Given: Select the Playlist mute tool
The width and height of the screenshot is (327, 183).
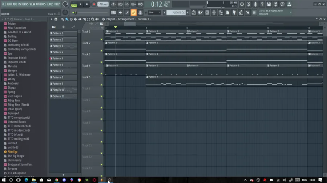Looking at the screenshot, I should [x=76, y=19].
